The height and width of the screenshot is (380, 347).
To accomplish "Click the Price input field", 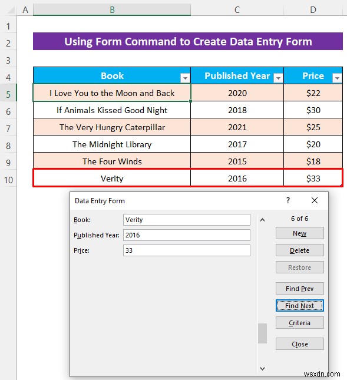I will pos(187,250).
